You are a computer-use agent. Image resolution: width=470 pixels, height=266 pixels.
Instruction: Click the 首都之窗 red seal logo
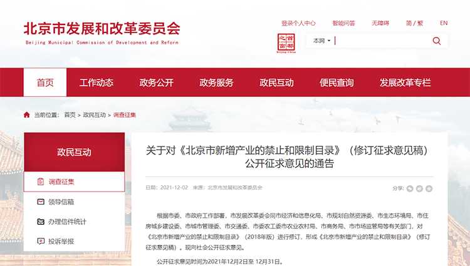[x=286, y=44]
